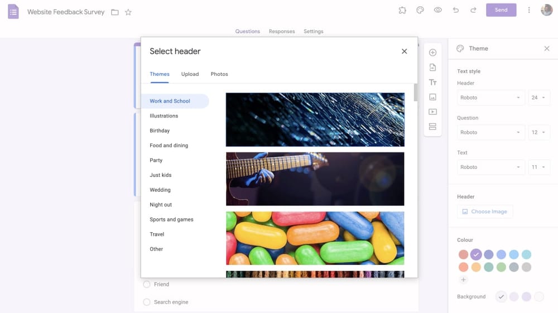The height and width of the screenshot is (313, 558).
Task: Click the add-ons puzzle icon
Action: (402, 10)
